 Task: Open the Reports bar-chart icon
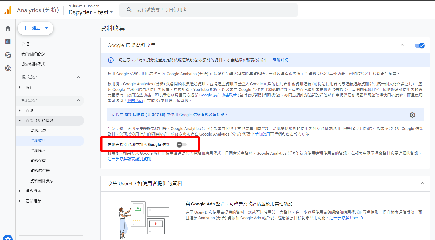(8, 41)
